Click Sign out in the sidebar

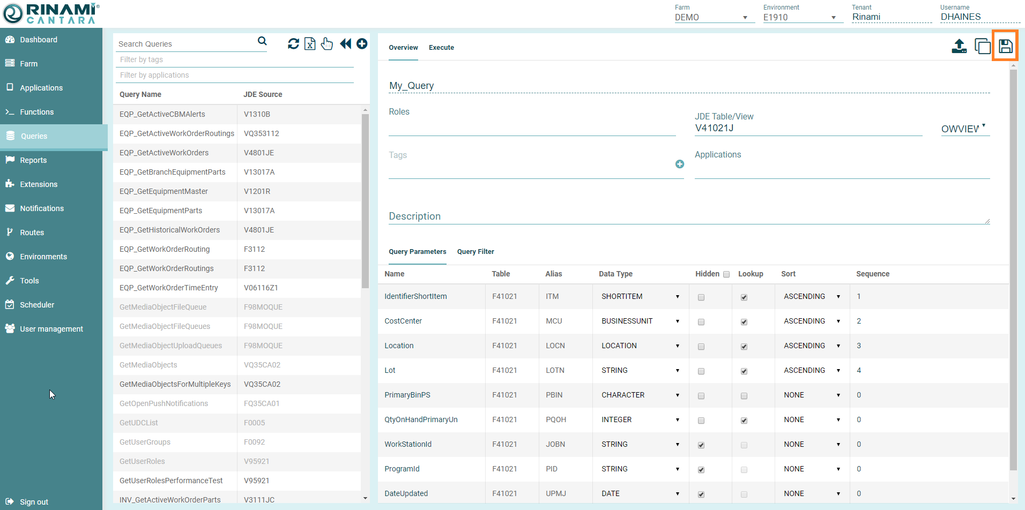pyautogui.click(x=34, y=502)
